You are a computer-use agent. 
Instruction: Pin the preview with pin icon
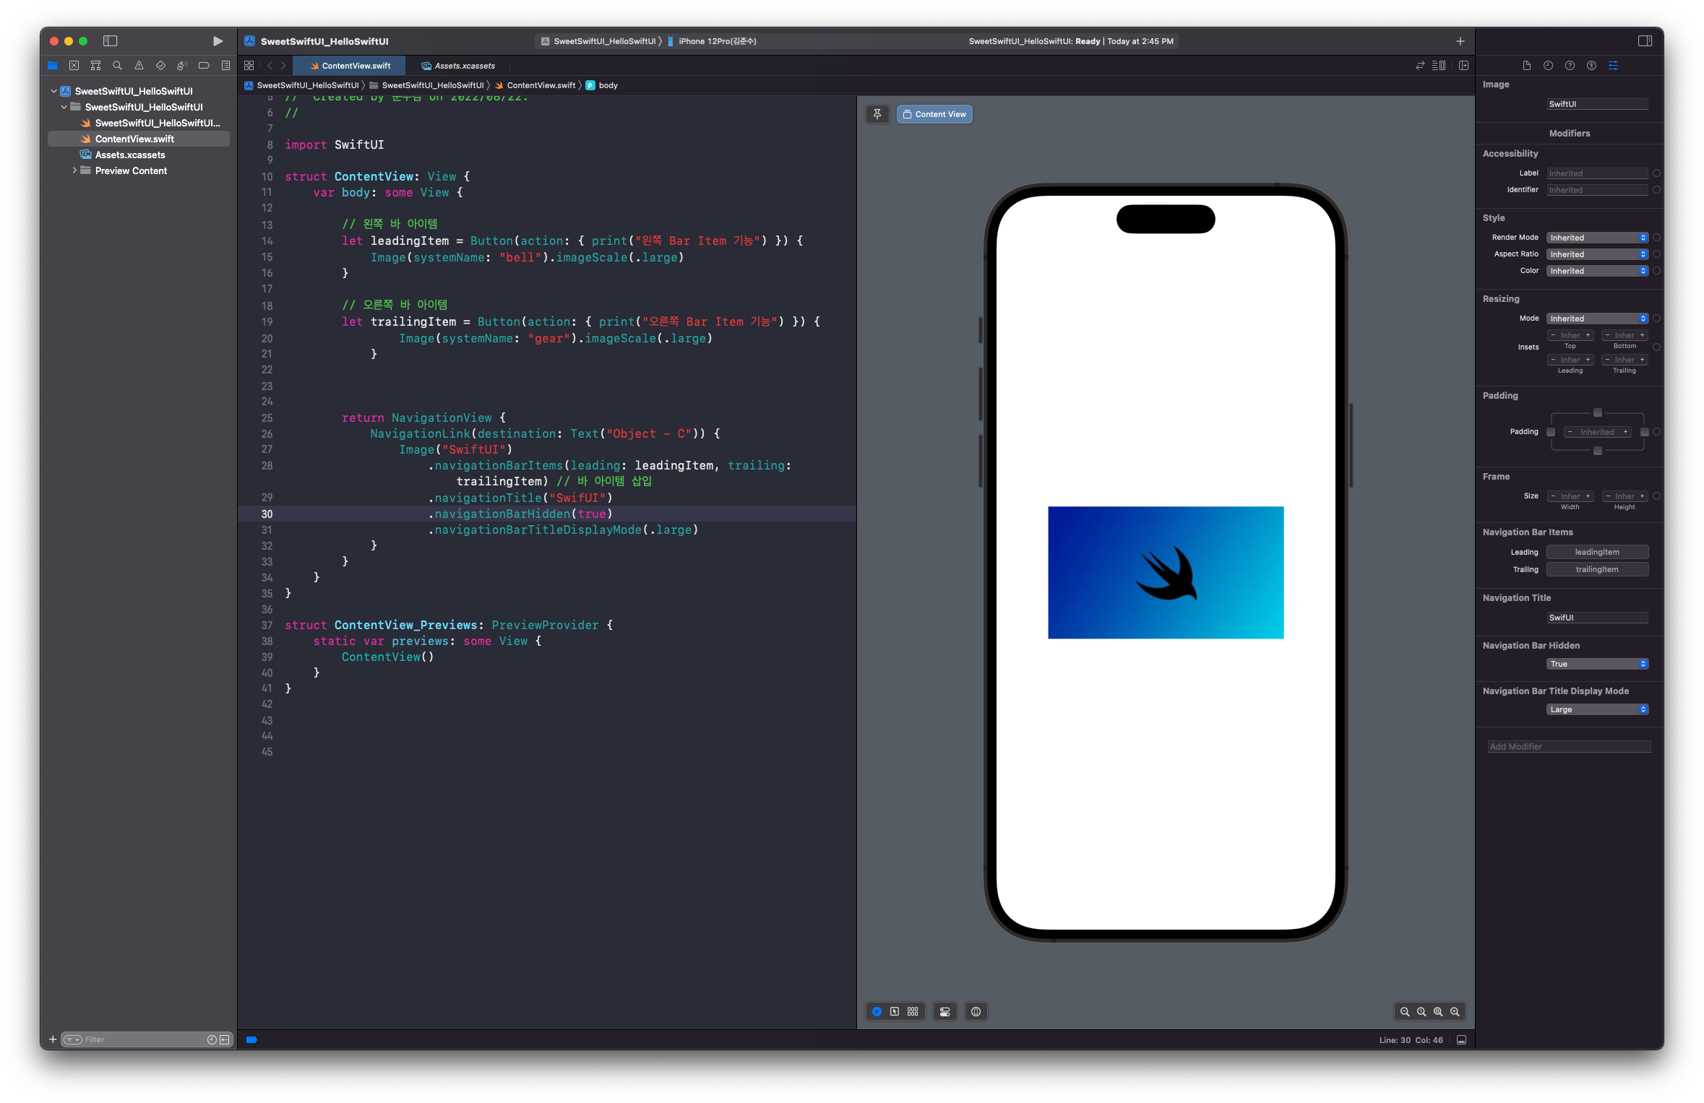tap(877, 114)
